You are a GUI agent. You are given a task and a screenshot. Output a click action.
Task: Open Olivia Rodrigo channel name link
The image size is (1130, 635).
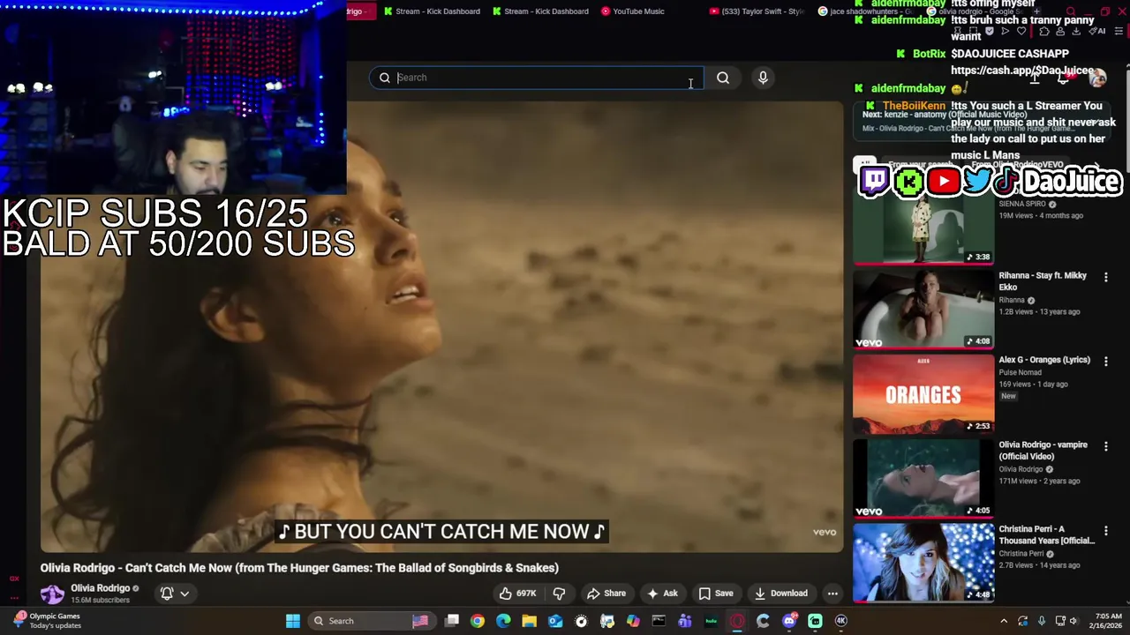pos(100,588)
